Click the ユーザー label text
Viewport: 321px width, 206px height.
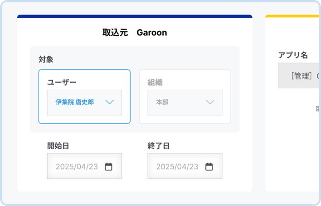62,82
